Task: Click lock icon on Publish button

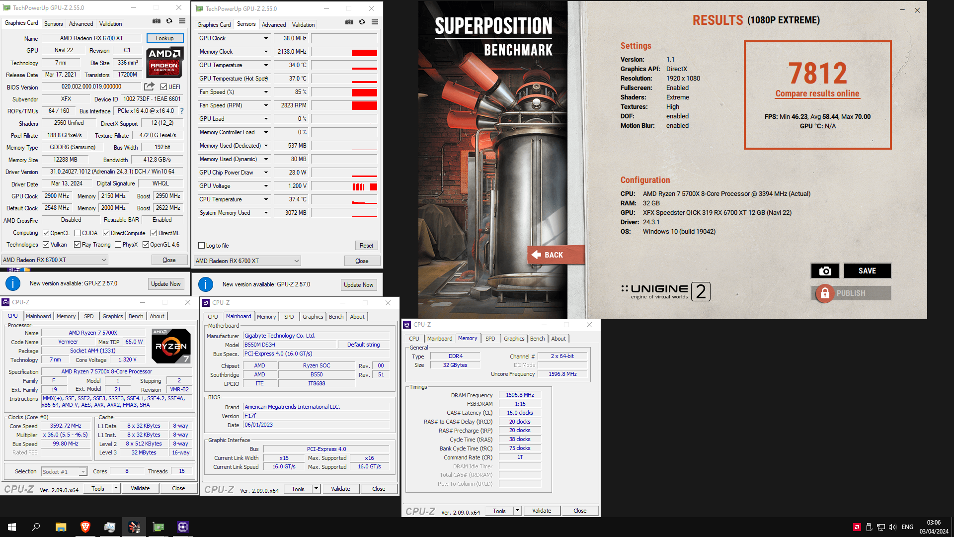Action: pos(825,293)
